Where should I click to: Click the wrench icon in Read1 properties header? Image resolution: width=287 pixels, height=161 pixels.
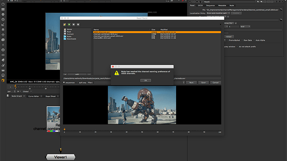(x=201, y=2)
